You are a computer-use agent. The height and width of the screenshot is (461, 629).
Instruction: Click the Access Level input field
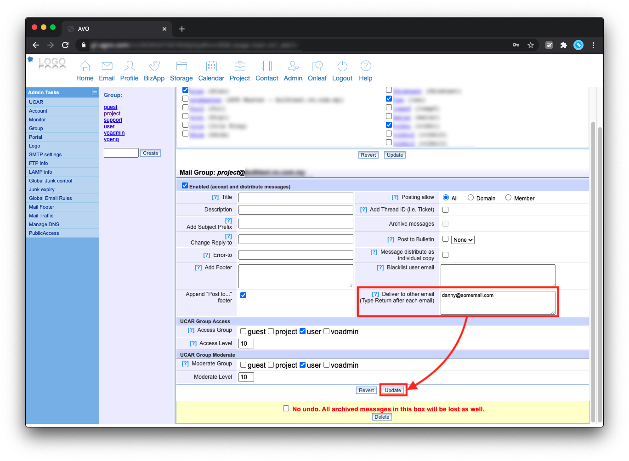[x=246, y=343]
